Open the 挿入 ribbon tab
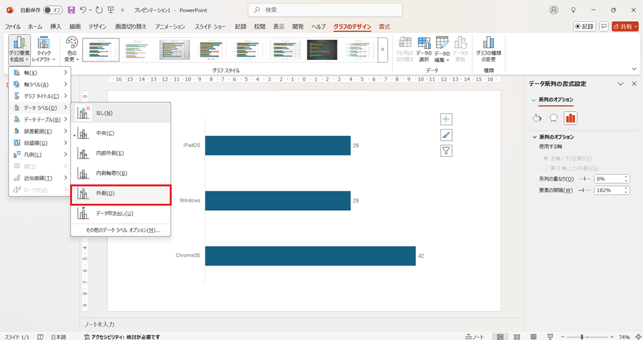643x340 pixels. coord(55,26)
